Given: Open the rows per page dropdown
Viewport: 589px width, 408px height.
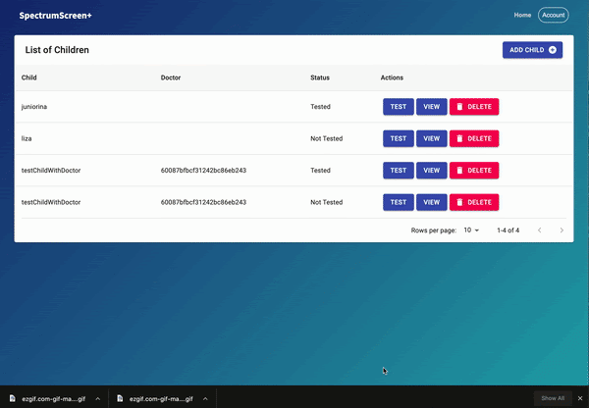Looking at the screenshot, I should point(471,230).
